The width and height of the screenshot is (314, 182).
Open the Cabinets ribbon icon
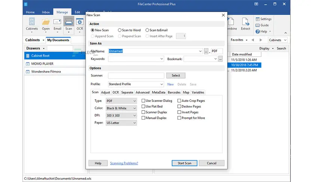32,22
